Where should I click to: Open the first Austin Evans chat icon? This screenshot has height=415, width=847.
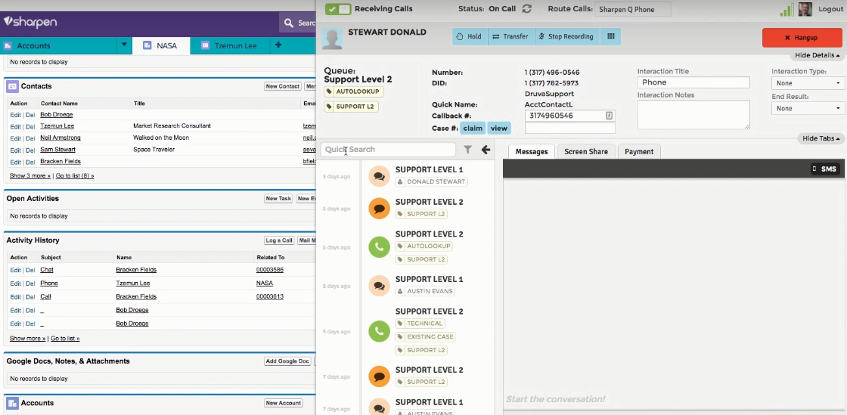[379, 286]
